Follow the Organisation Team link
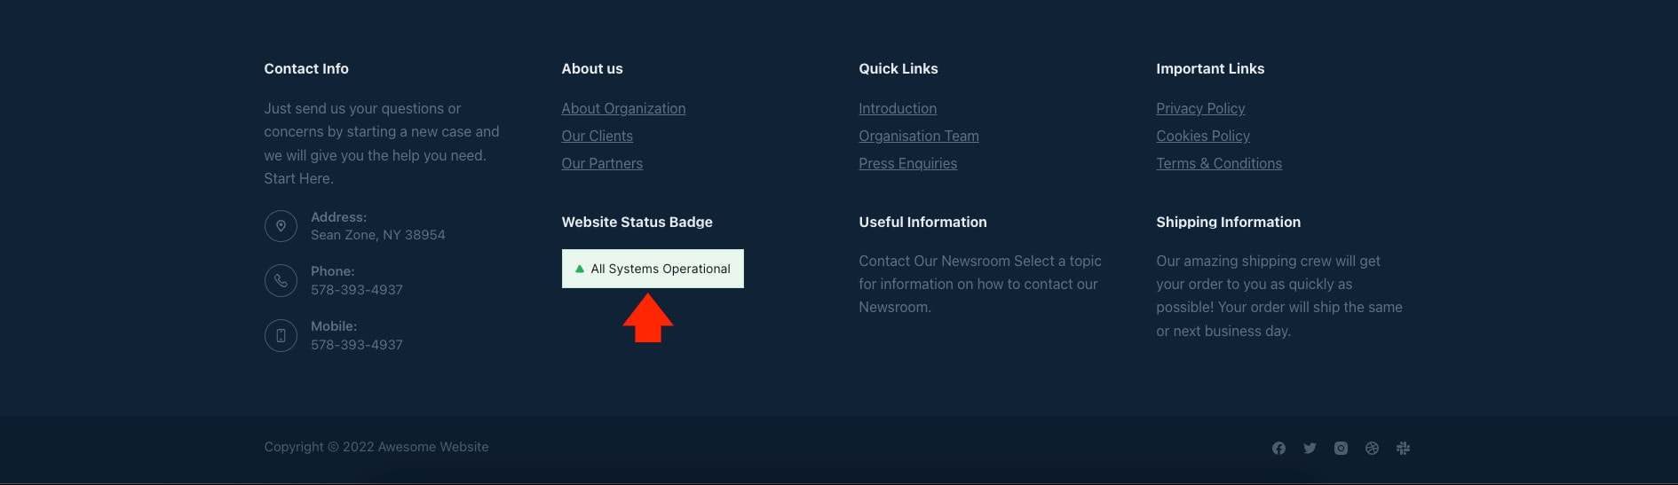Screen dimensions: 1678x485 [x=919, y=136]
